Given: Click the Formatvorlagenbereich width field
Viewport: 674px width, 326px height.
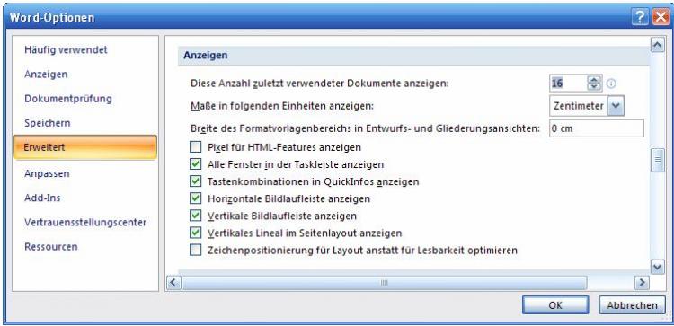Looking at the screenshot, I should pos(596,128).
